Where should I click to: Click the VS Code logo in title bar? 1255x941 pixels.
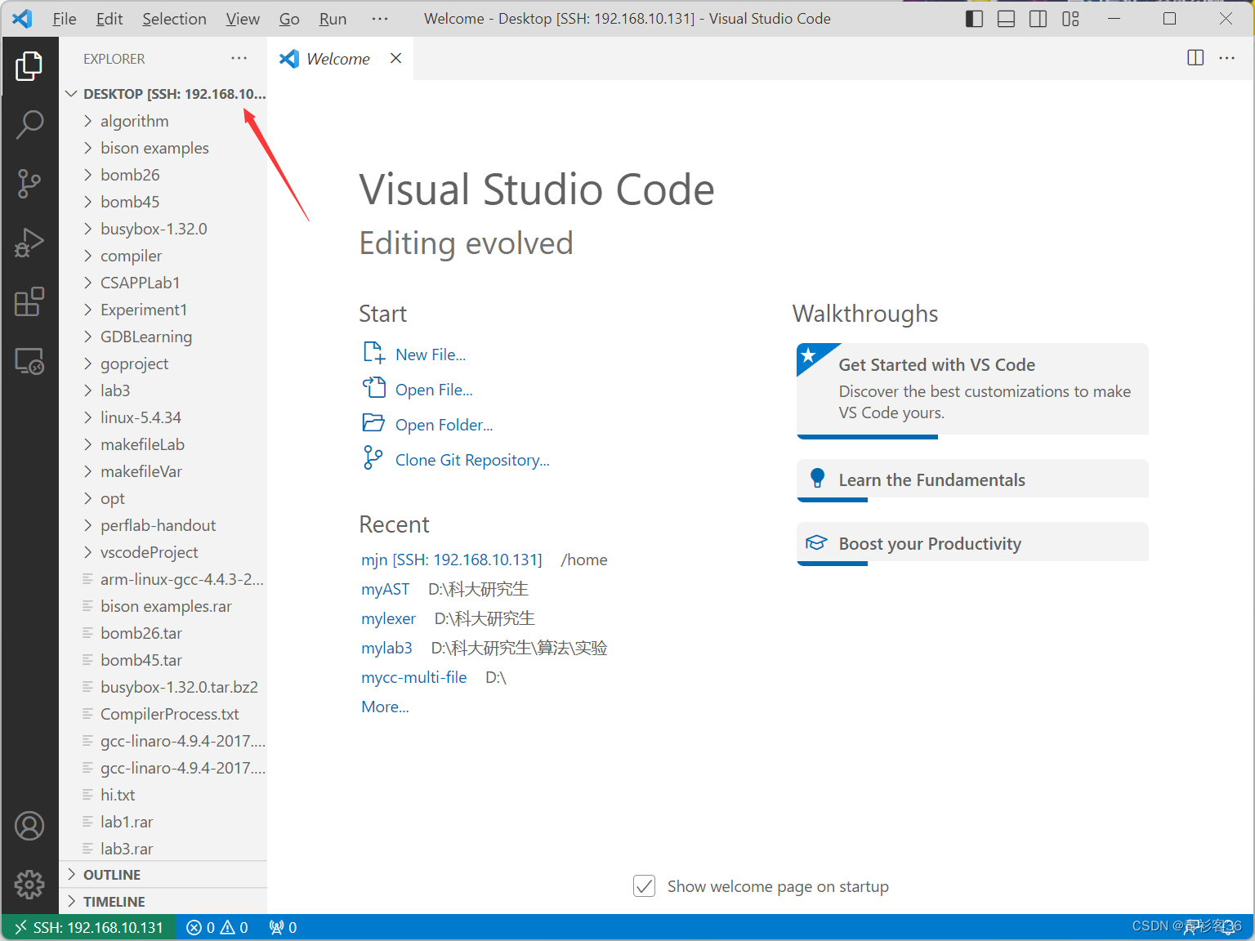coord(22,18)
